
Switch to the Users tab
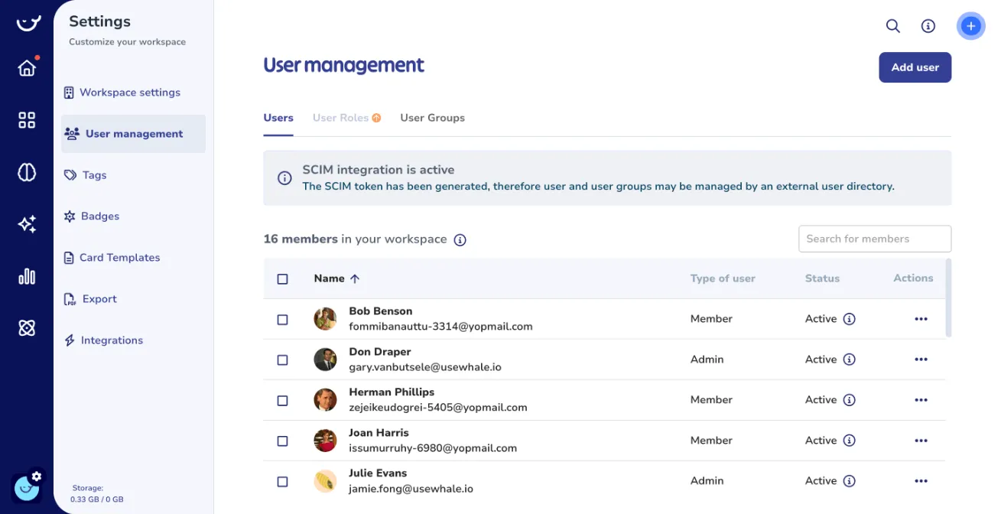click(278, 118)
